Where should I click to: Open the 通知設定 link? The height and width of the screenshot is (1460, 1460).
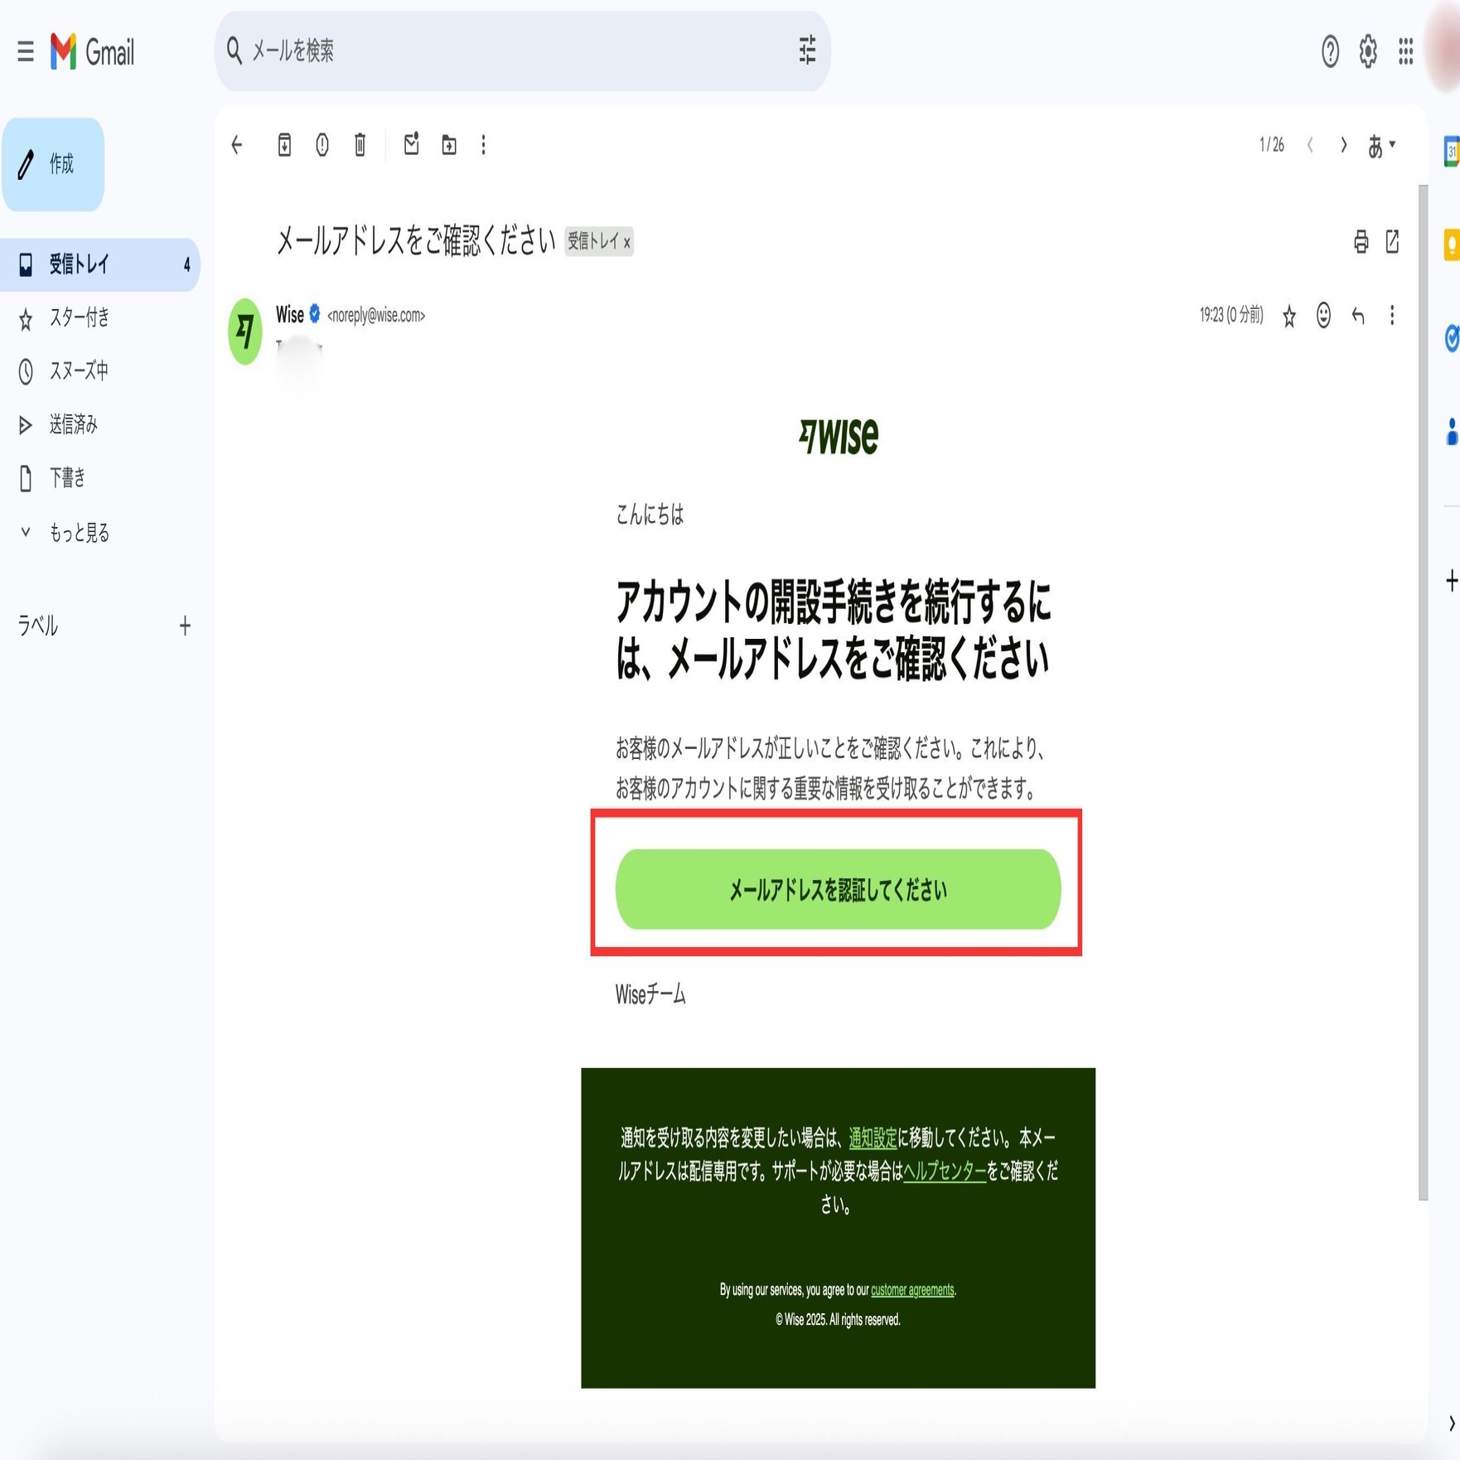[x=873, y=1138]
